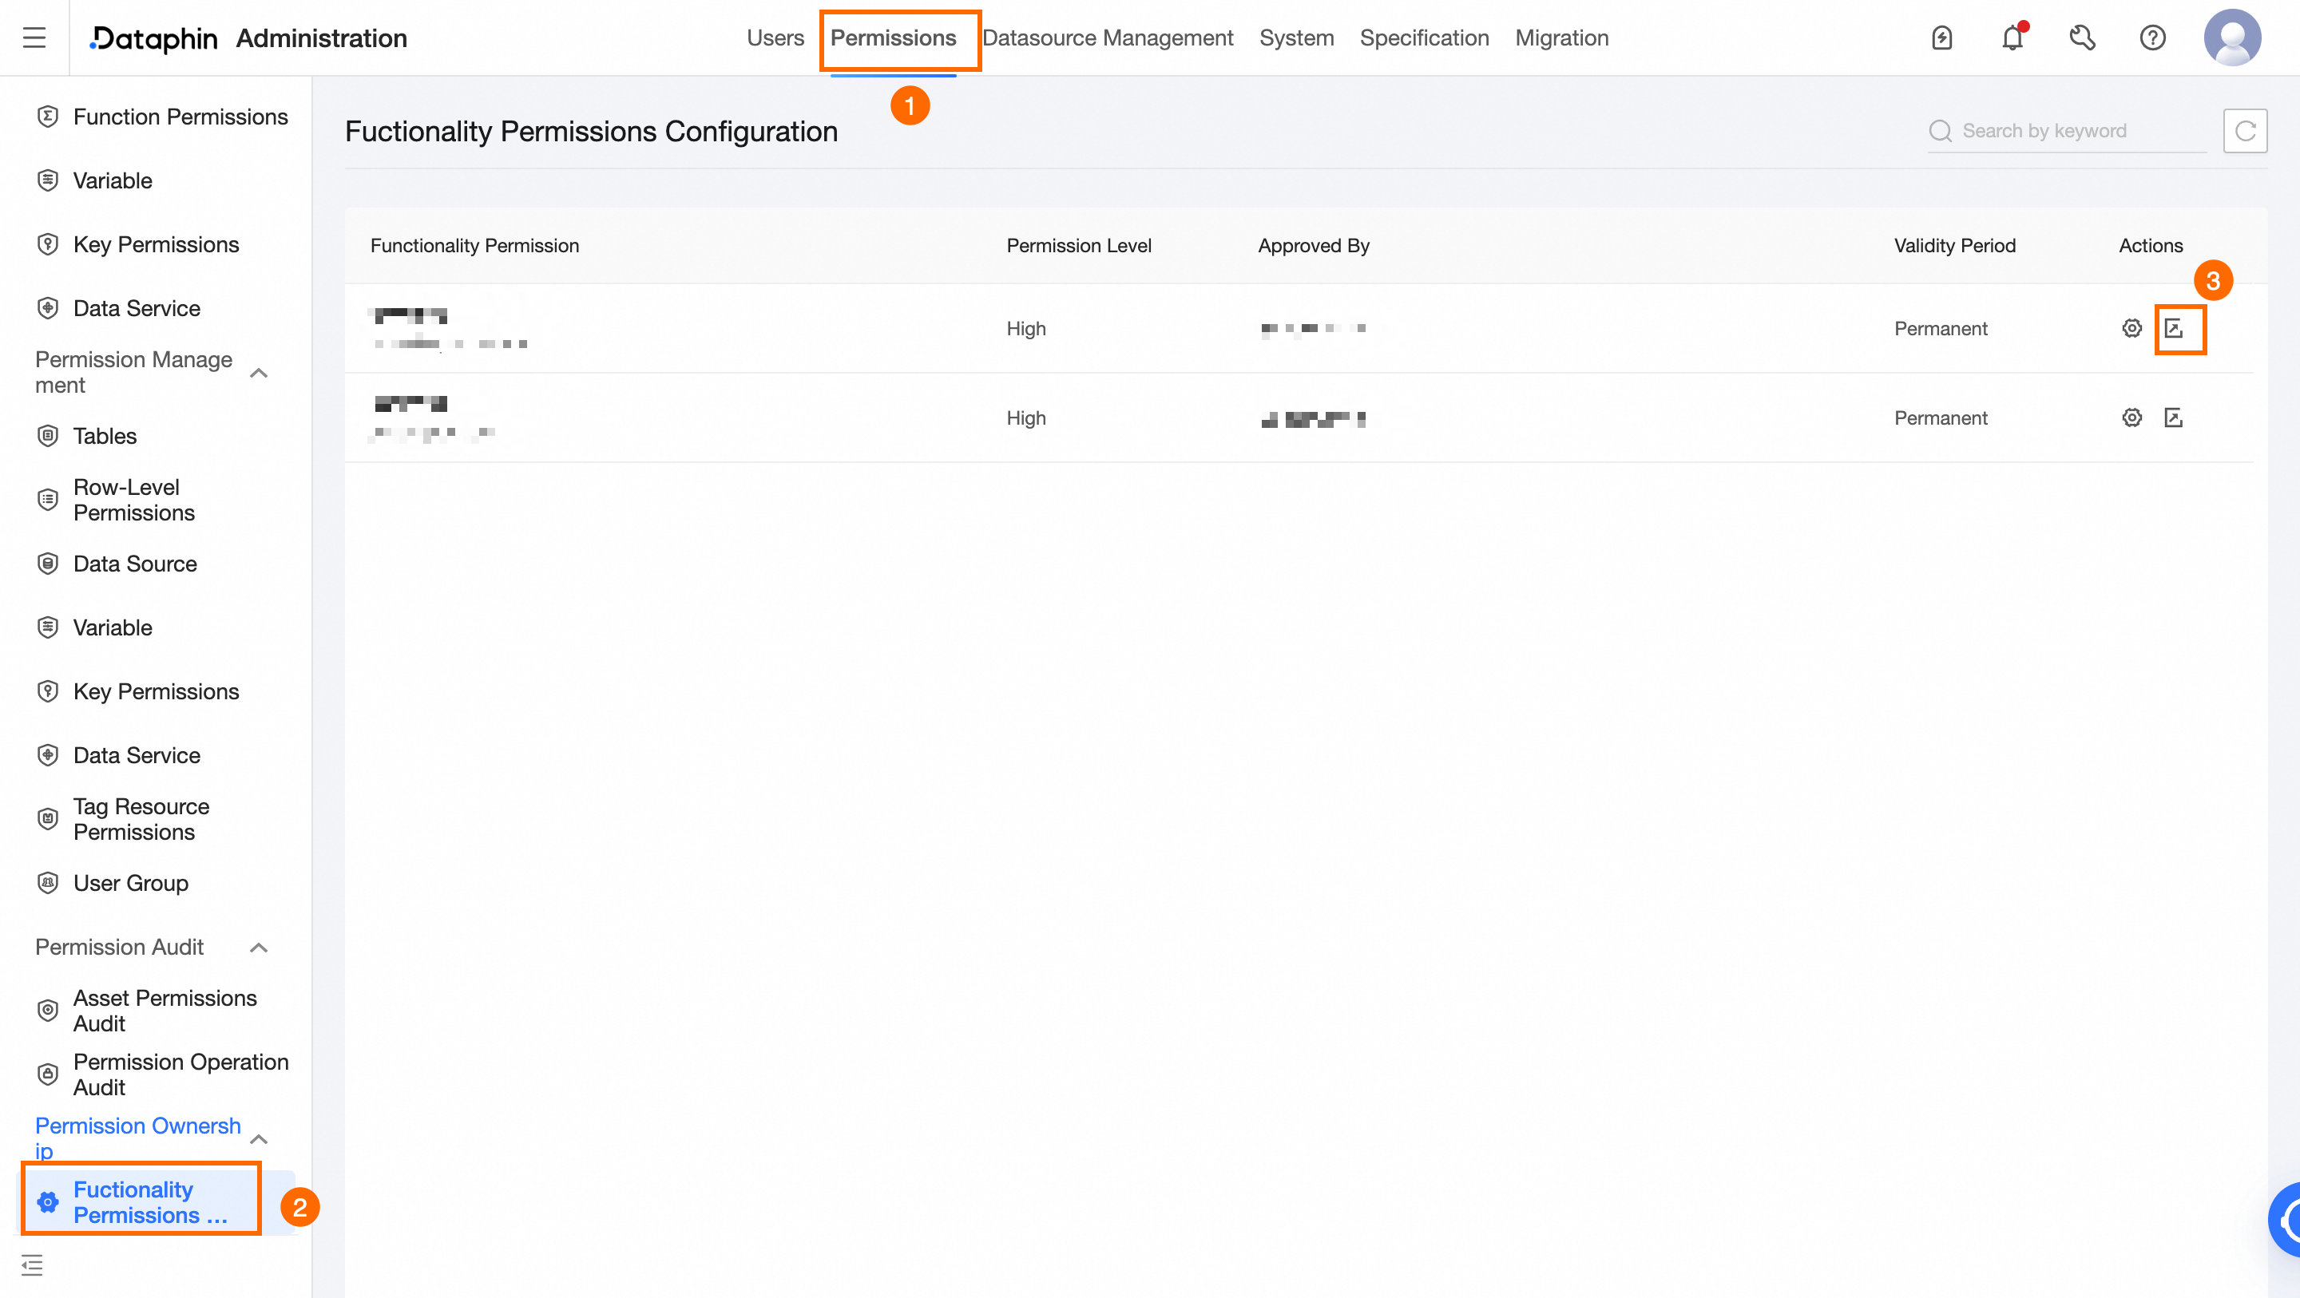Collapse the Permission Audit section
The height and width of the screenshot is (1298, 2300).
(259, 948)
